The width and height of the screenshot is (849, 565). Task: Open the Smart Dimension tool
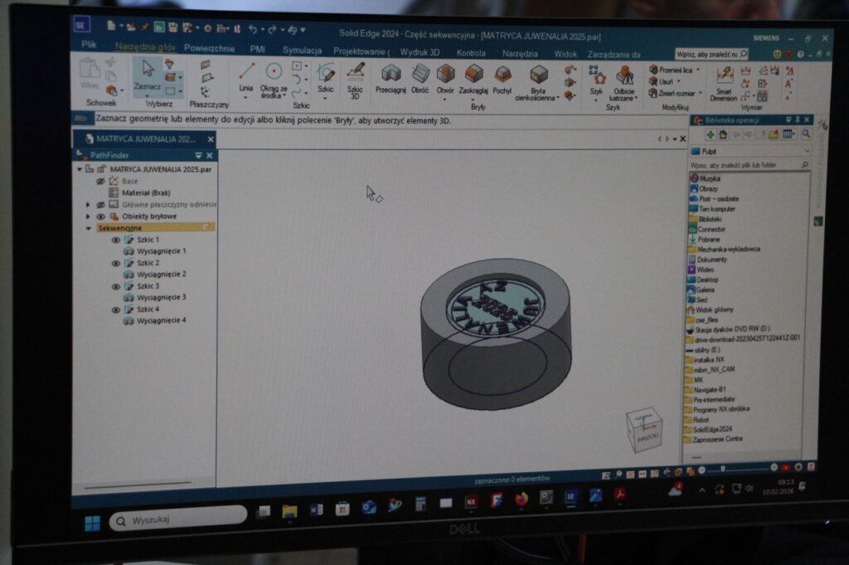(x=725, y=81)
